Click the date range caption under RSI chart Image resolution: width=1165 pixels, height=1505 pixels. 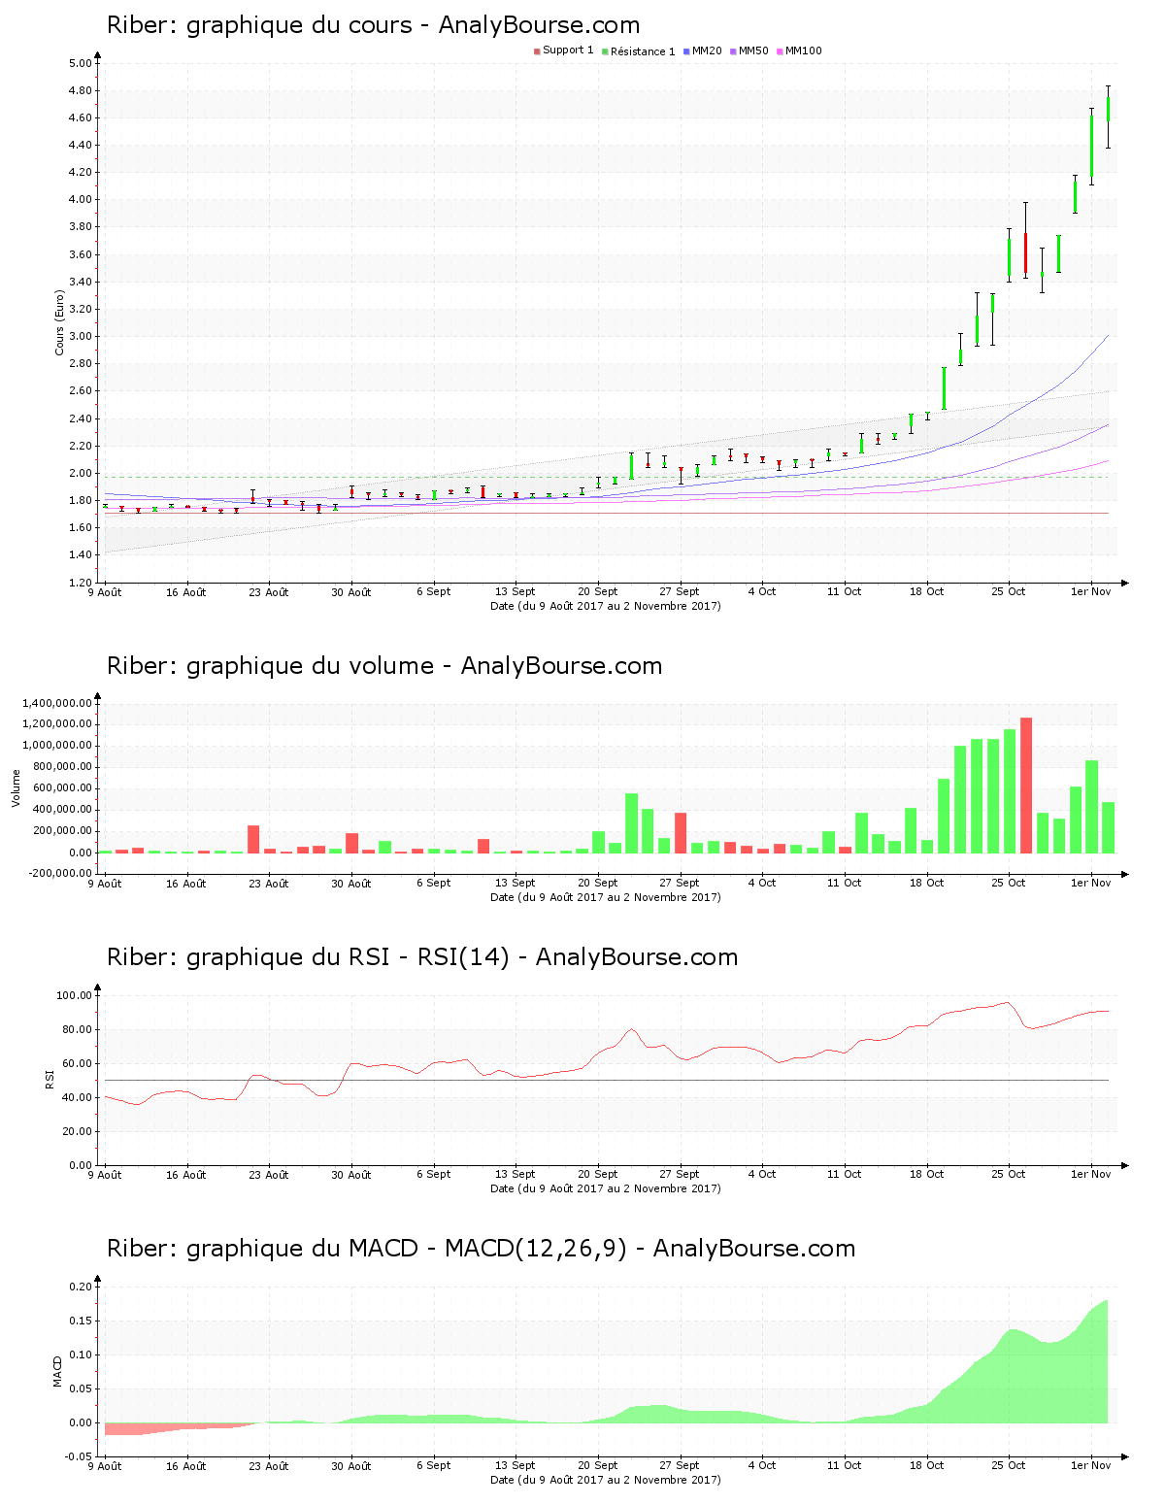point(606,1188)
